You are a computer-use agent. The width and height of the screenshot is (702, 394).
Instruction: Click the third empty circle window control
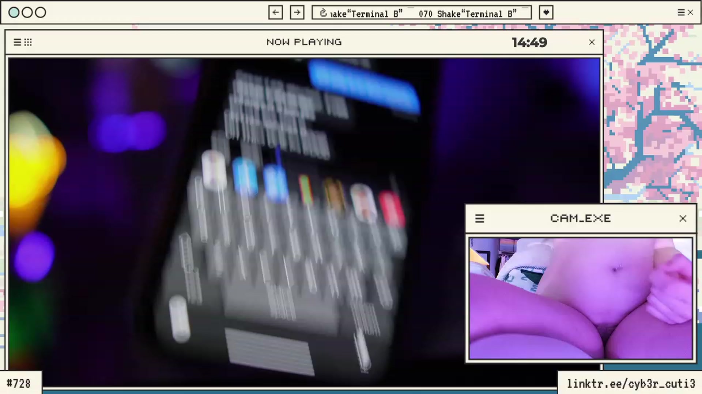41,12
